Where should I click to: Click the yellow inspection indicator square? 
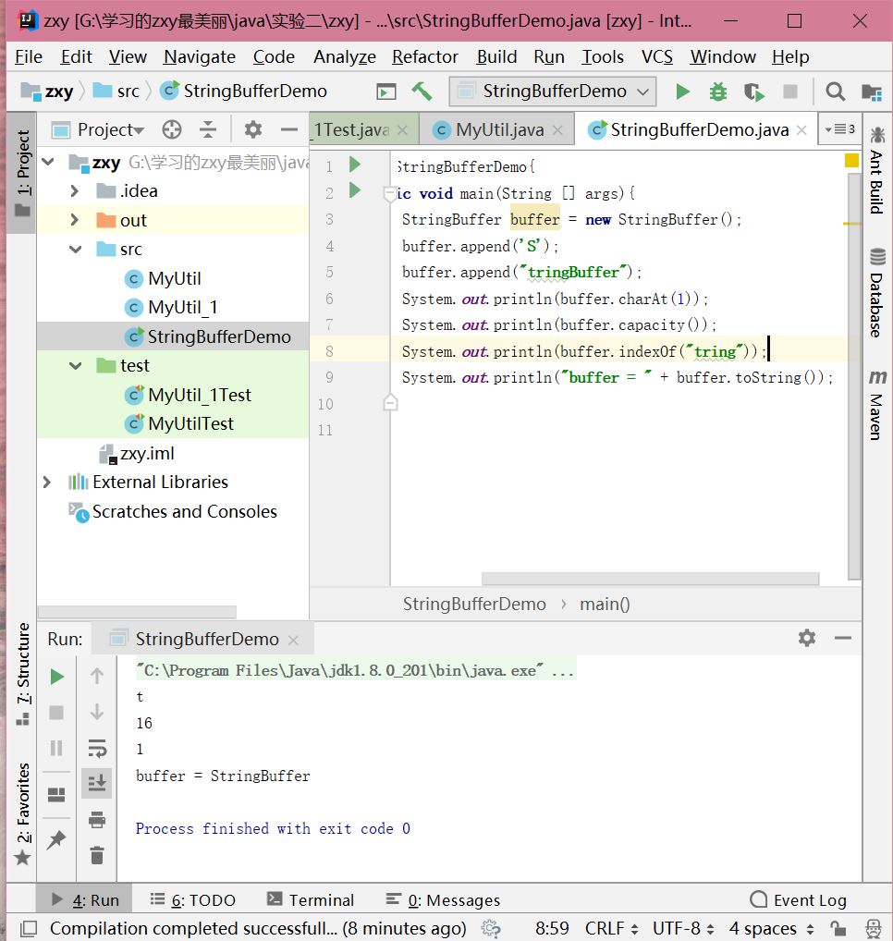[851, 160]
